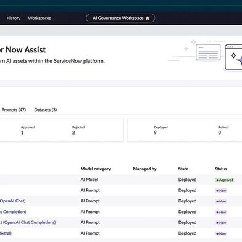Sort by Managed by column header
Screen dimensions: 242x242
click(x=144, y=169)
